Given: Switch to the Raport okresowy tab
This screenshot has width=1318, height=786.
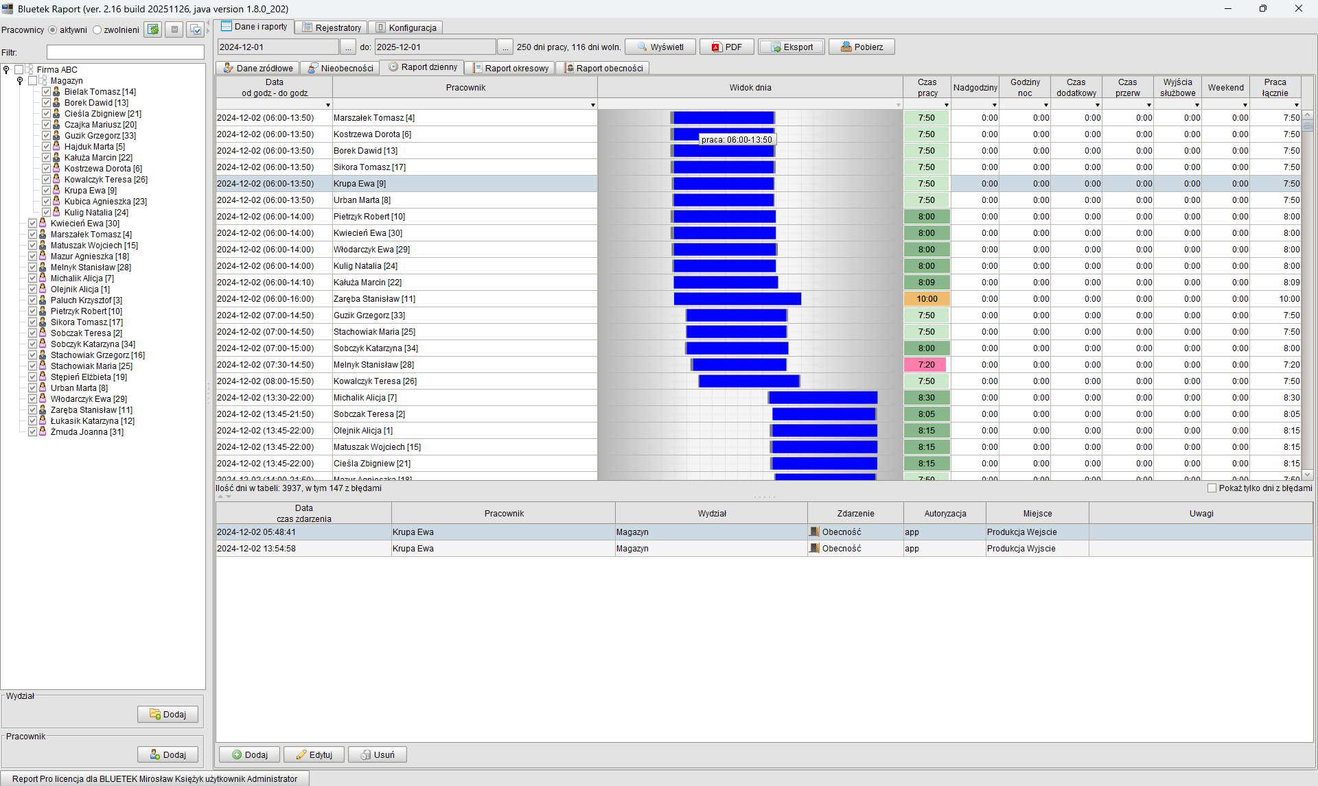Looking at the screenshot, I should (510, 68).
